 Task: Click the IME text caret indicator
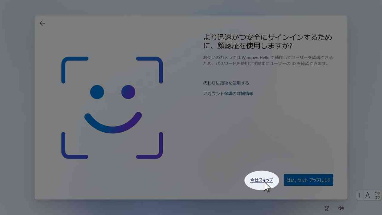[x=359, y=195]
